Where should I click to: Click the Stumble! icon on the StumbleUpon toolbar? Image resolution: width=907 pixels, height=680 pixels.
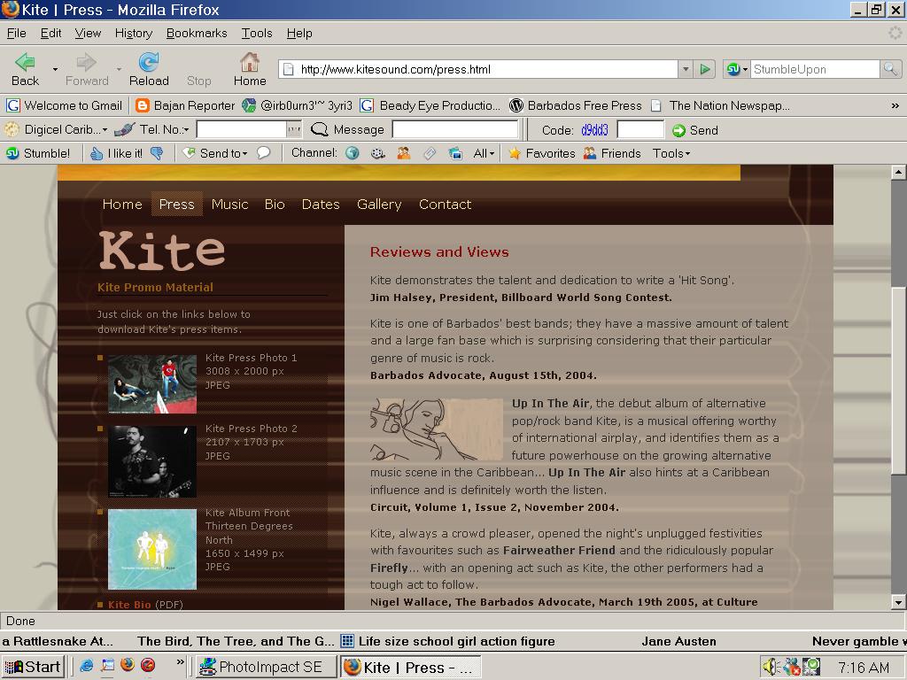[14, 153]
